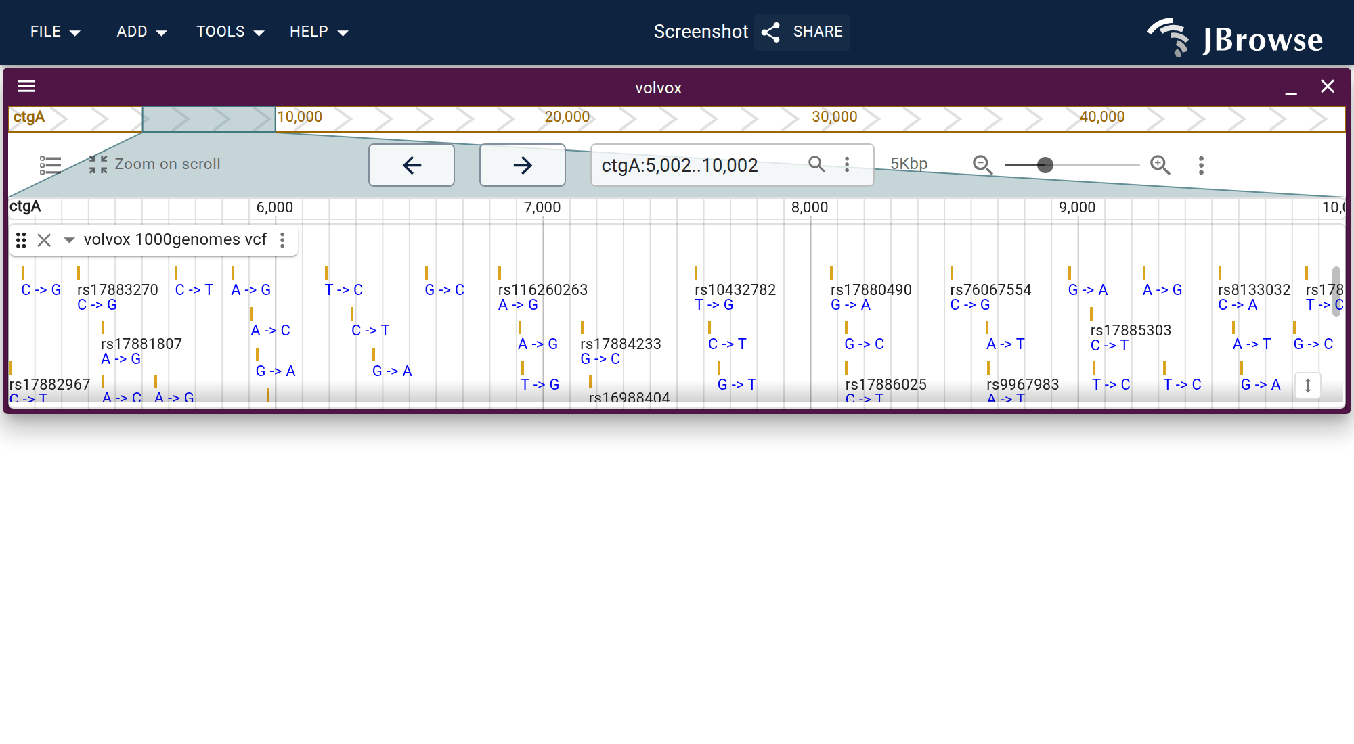This screenshot has width=1354, height=744.
Task: Click variant rs8133032
Action: pos(1254,289)
